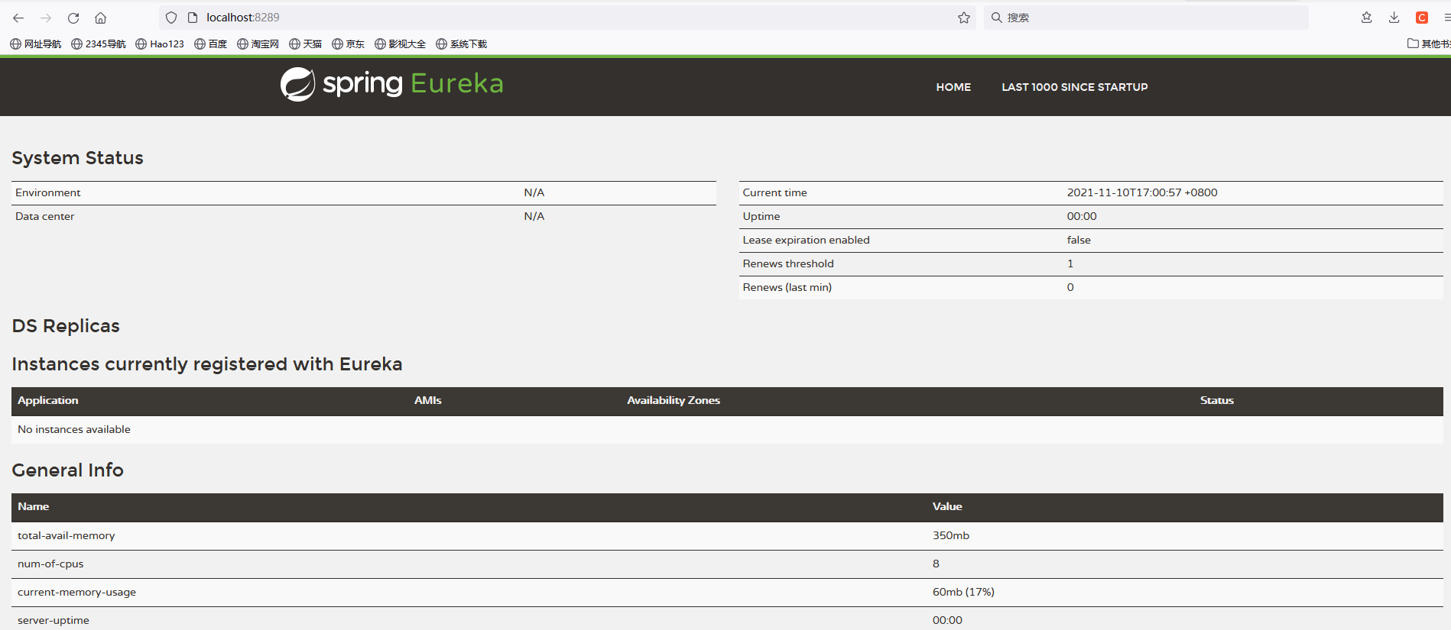Select the System Status heading
This screenshot has width=1451, height=630.
77,158
